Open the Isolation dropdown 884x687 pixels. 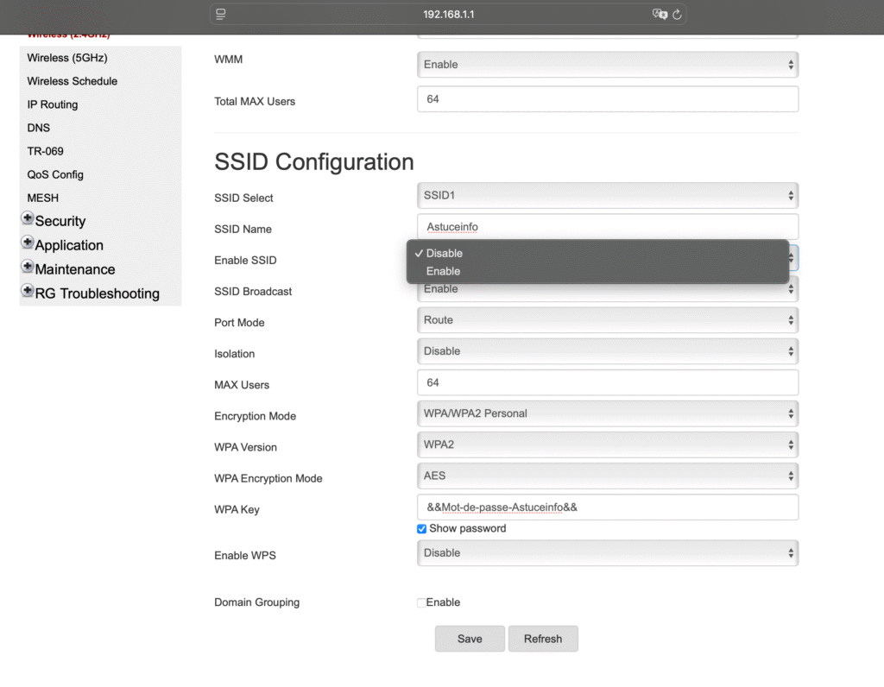(x=608, y=351)
